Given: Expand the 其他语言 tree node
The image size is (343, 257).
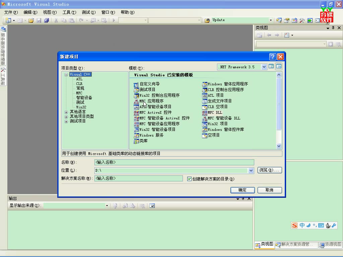Looking at the screenshot, I should click(66, 112).
